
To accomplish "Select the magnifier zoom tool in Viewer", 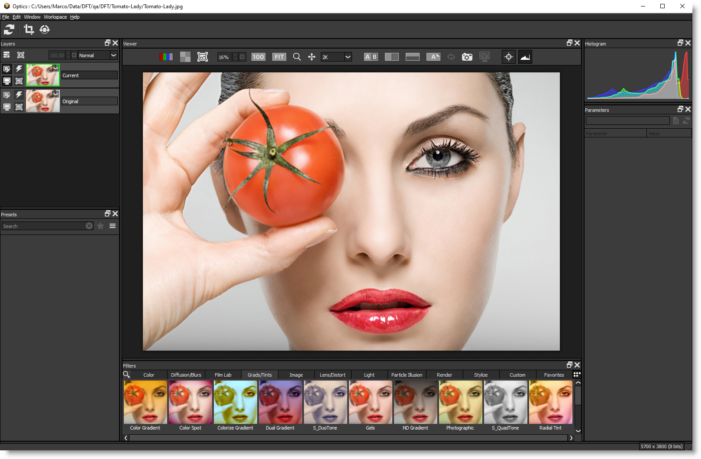I will pyautogui.click(x=297, y=57).
